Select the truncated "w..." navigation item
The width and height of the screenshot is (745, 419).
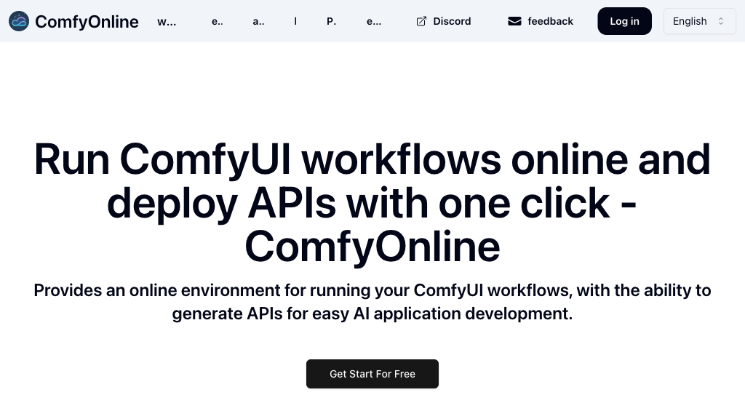point(167,21)
